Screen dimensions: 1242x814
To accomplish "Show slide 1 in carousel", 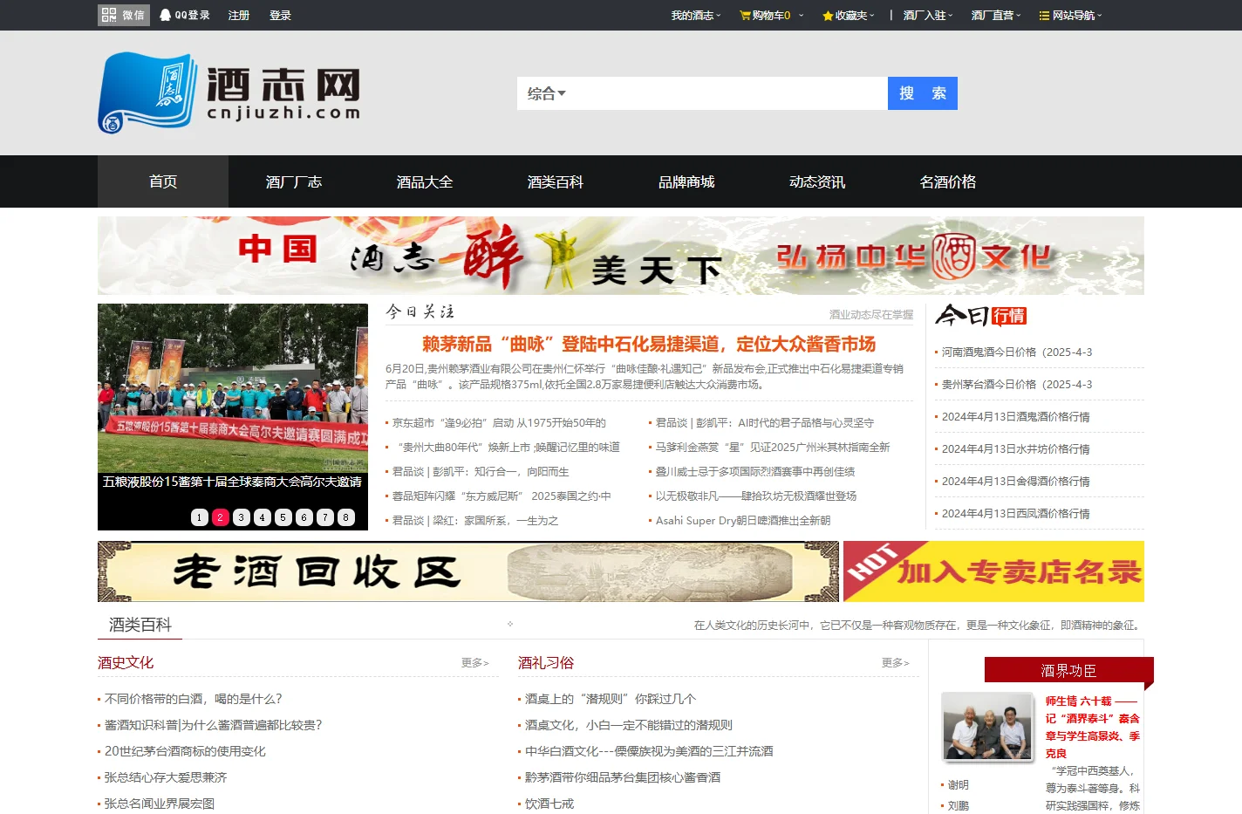I will (x=199, y=517).
